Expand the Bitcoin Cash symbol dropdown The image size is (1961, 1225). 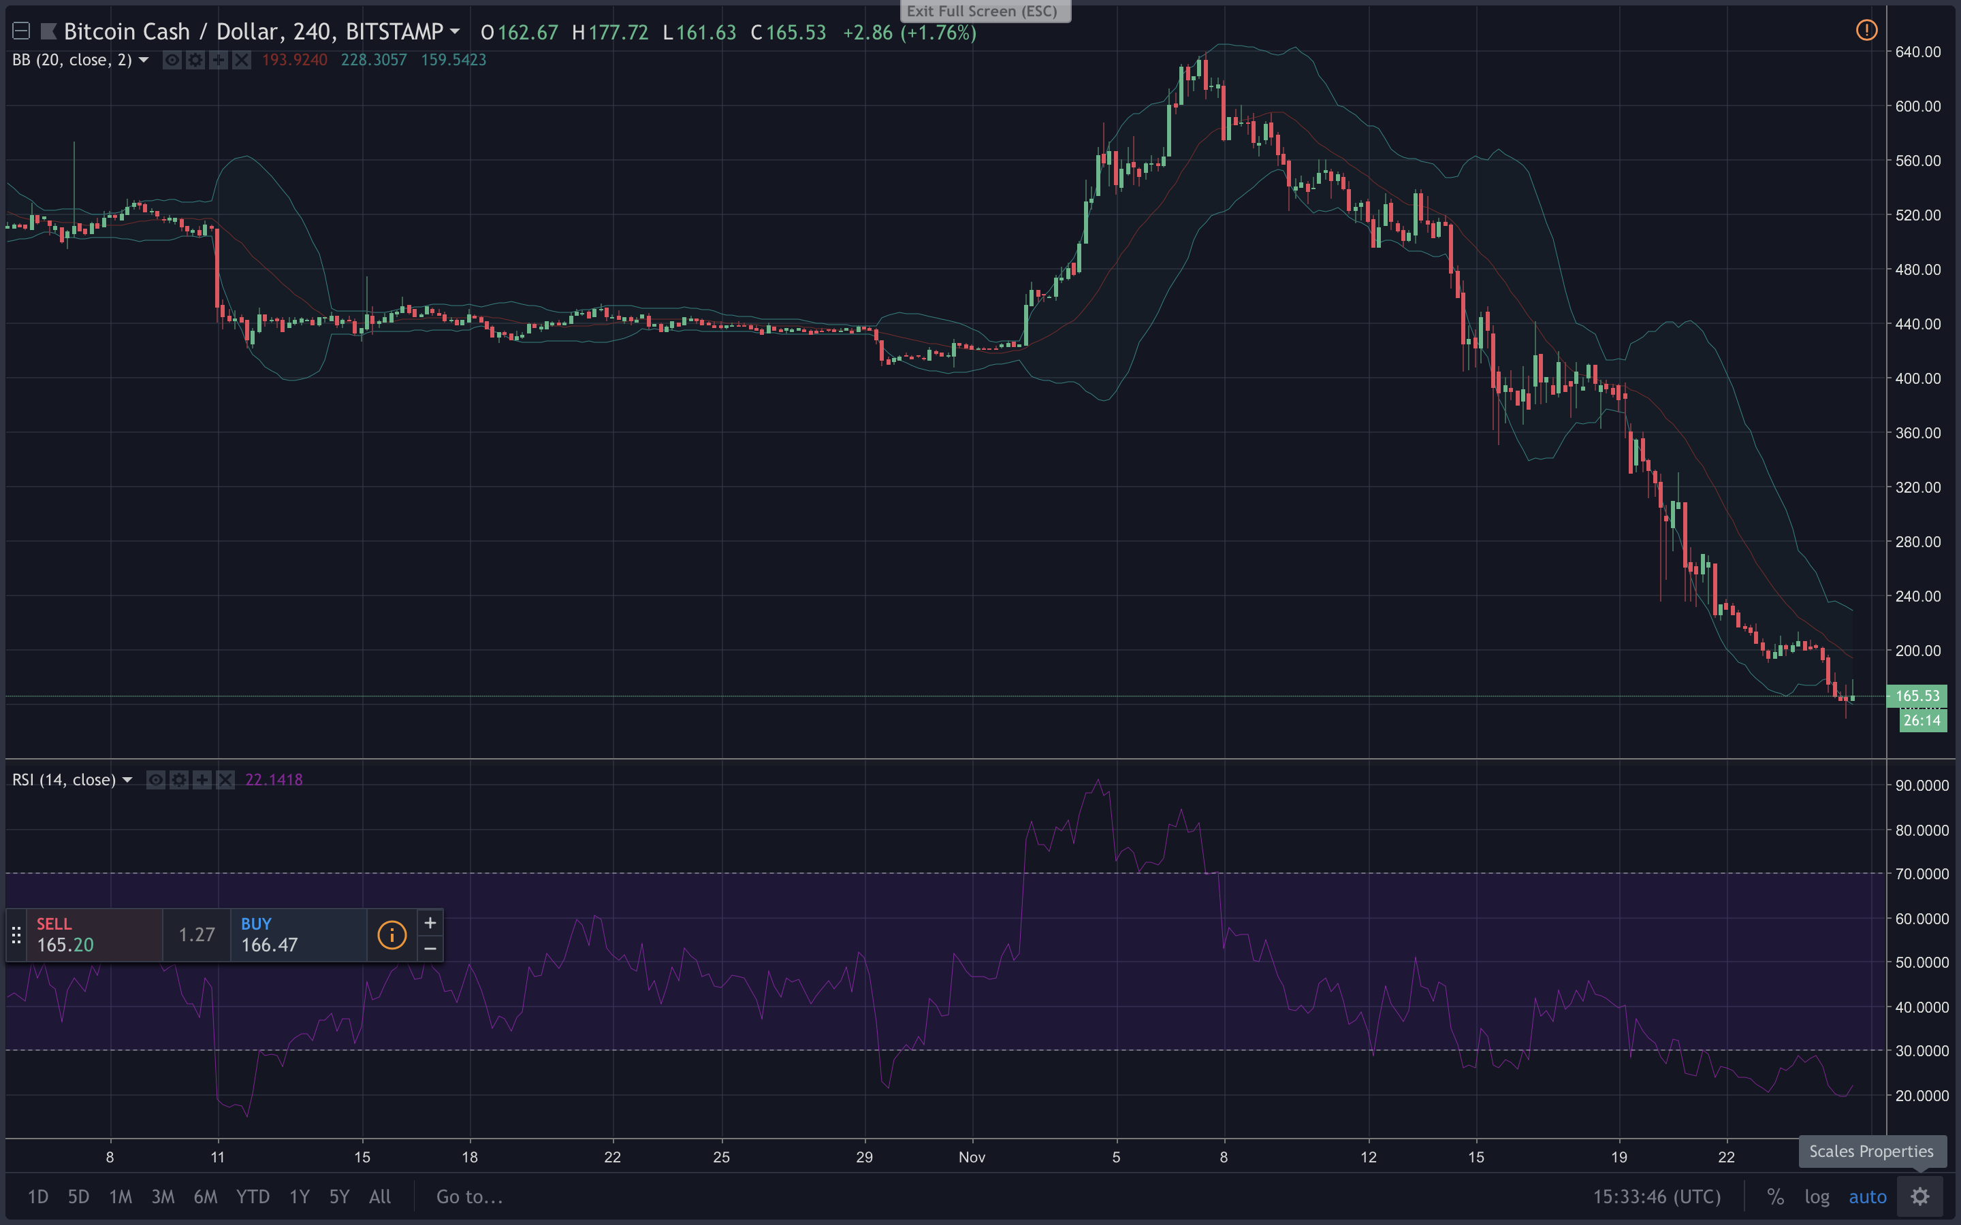point(455,31)
